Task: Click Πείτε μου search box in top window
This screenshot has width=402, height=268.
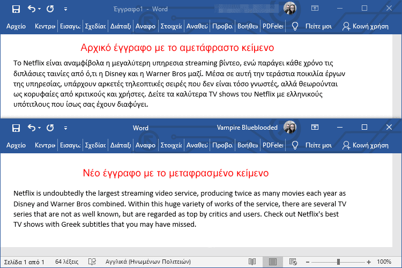Action: [318, 26]
